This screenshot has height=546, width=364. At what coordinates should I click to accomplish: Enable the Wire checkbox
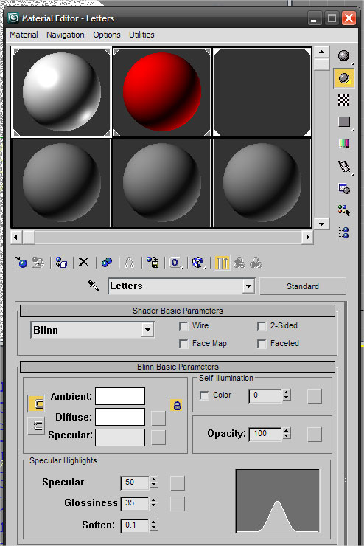tap(183, 326)
